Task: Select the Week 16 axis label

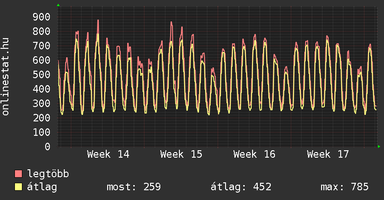Action: click(x=254, y=154)
